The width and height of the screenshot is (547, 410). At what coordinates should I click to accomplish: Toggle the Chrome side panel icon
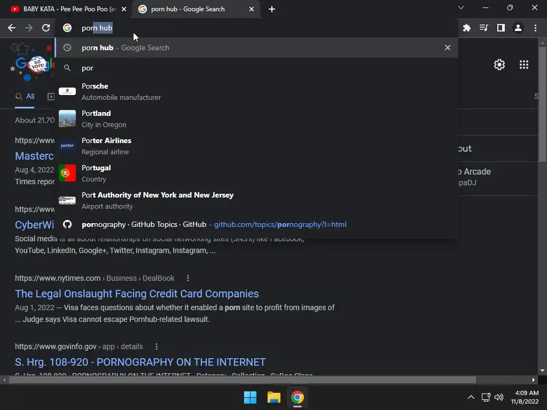(x=501, y=28)
